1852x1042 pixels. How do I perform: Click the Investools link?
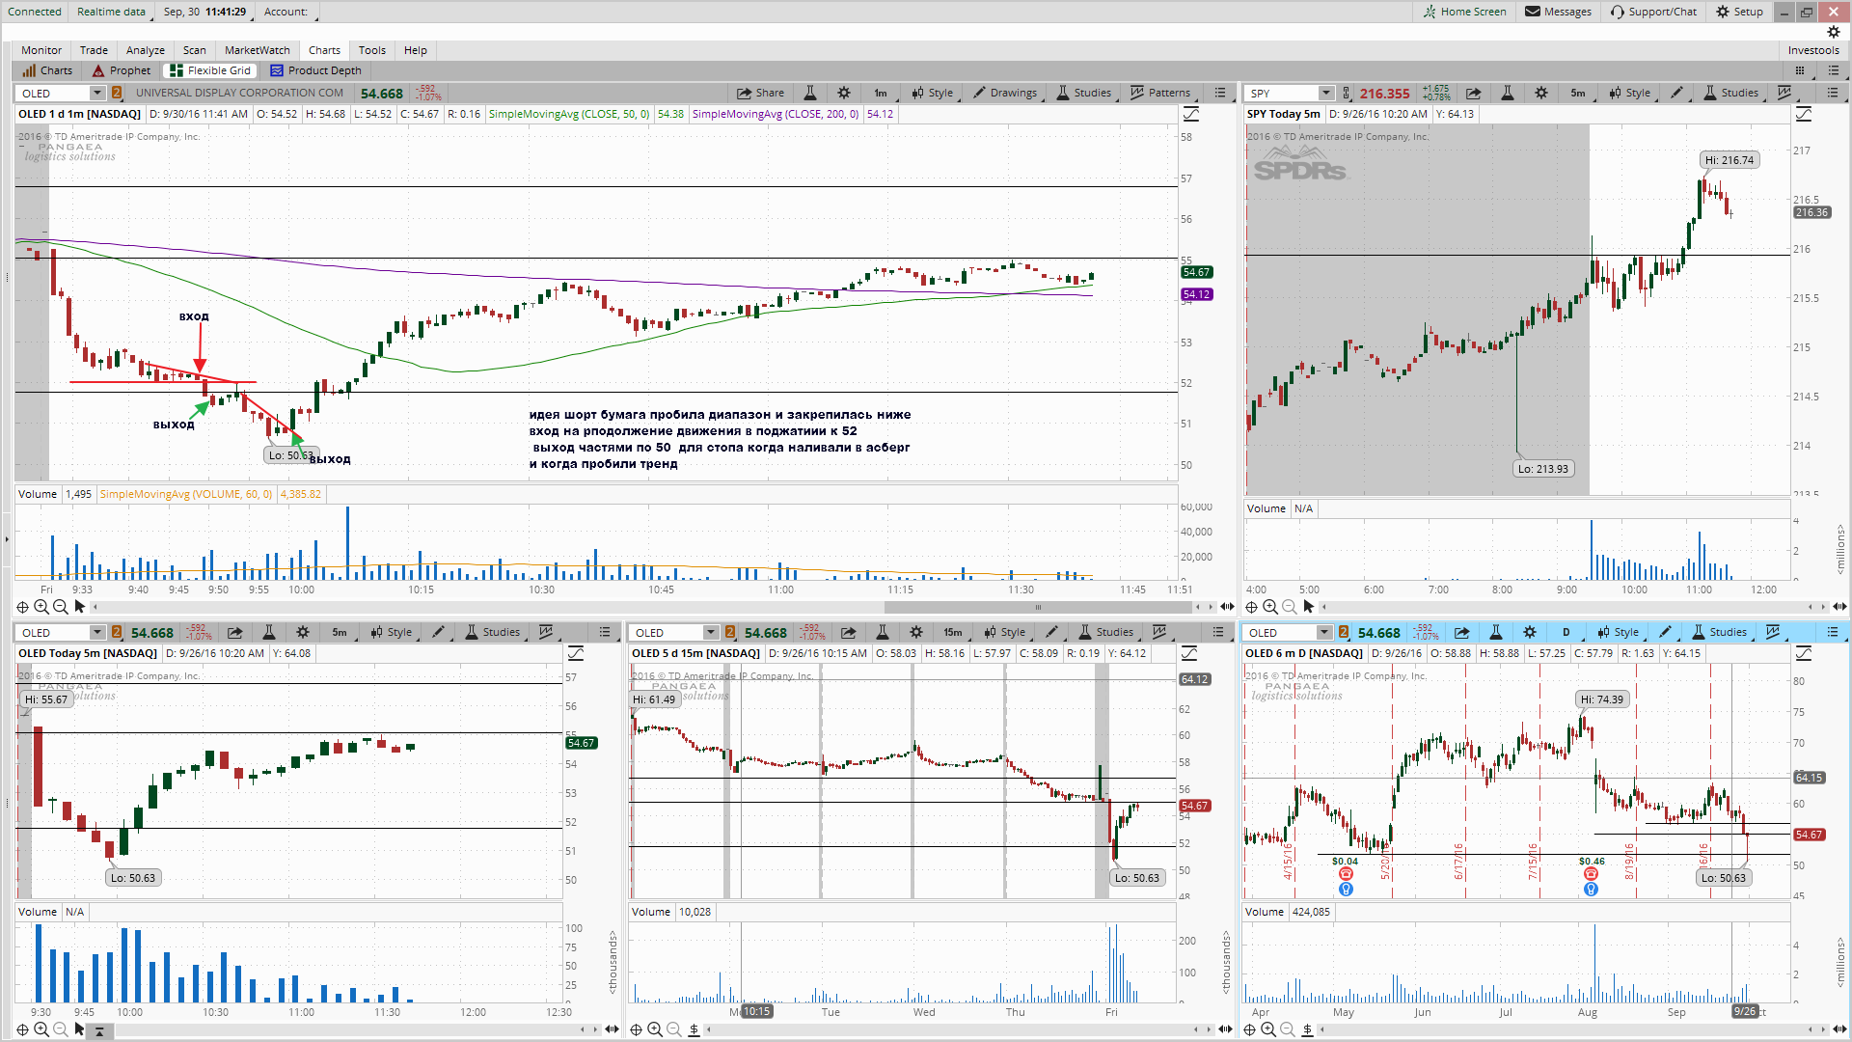1813,50
